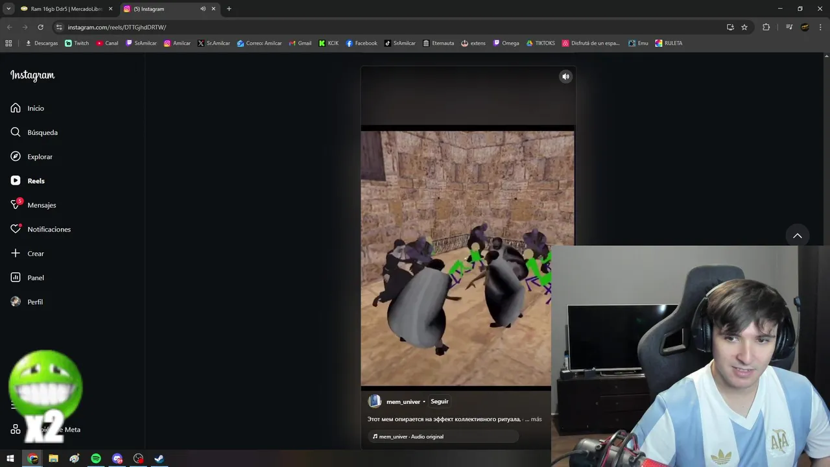Open the Eternauta bookmark

click(438, 43)
